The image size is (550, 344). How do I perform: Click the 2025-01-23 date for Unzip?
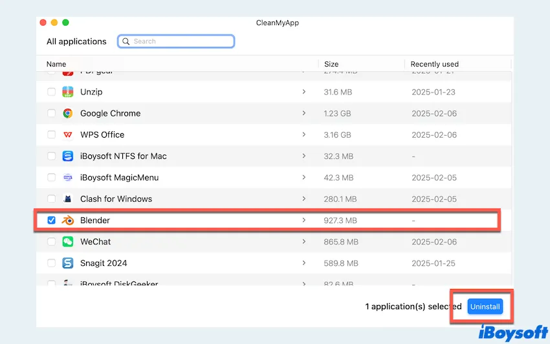click(x=434, y=92)
